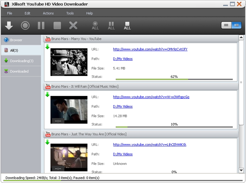Click the Browser globe icon
The width and height of the screenshot is (246, 183).
click(x=6, y=40)
